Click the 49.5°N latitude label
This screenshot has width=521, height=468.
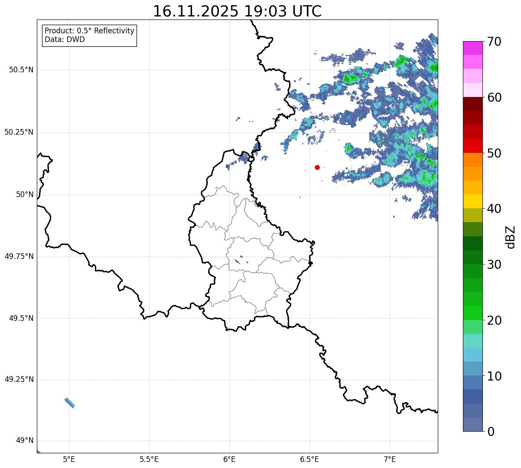(22, 318)
